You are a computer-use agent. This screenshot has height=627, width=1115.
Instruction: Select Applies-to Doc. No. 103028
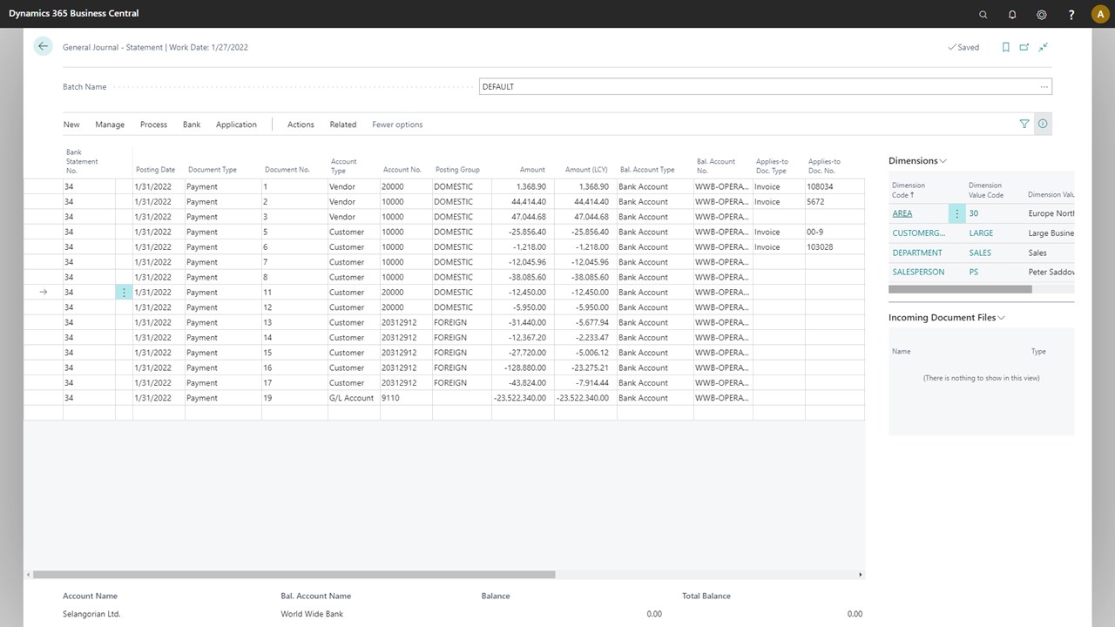point(835,247)
